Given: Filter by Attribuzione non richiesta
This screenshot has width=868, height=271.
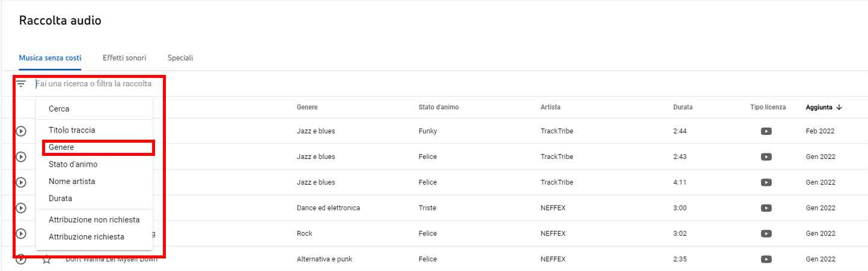Looking at the screenshot, I should [94, 220].
